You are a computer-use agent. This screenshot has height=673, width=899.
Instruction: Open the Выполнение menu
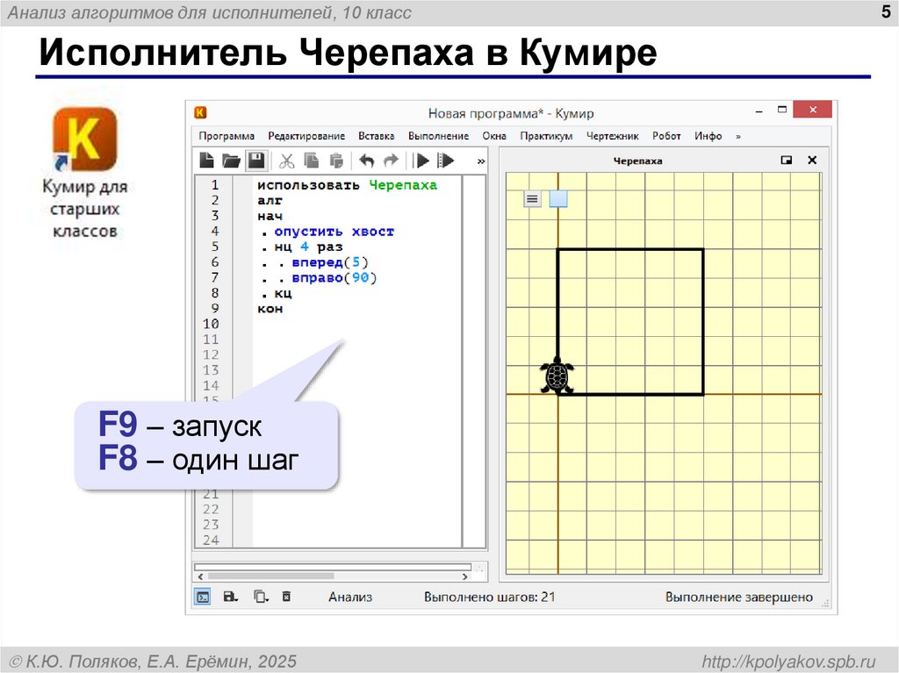(x=437, y=136)
